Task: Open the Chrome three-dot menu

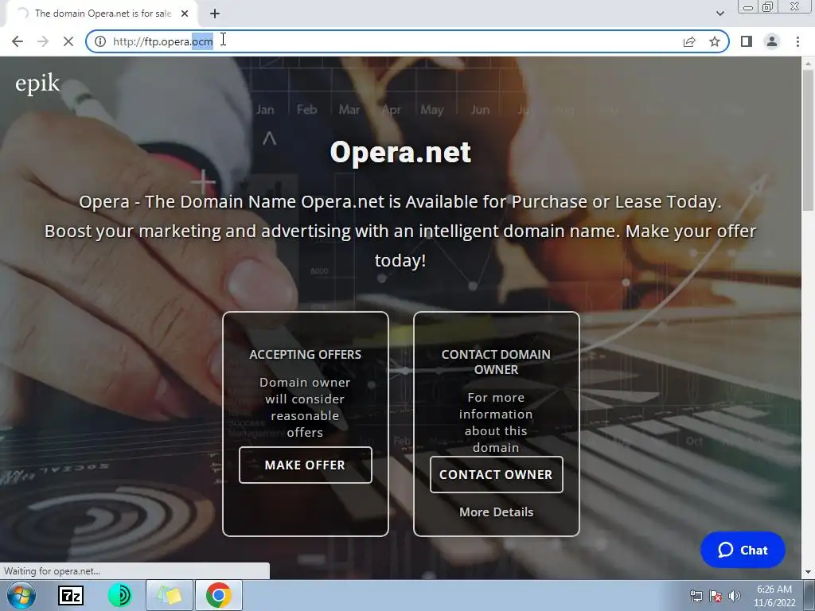Action: [x=797, y=41]
